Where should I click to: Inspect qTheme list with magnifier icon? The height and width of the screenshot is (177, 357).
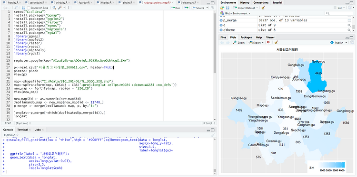click(349, 30)
